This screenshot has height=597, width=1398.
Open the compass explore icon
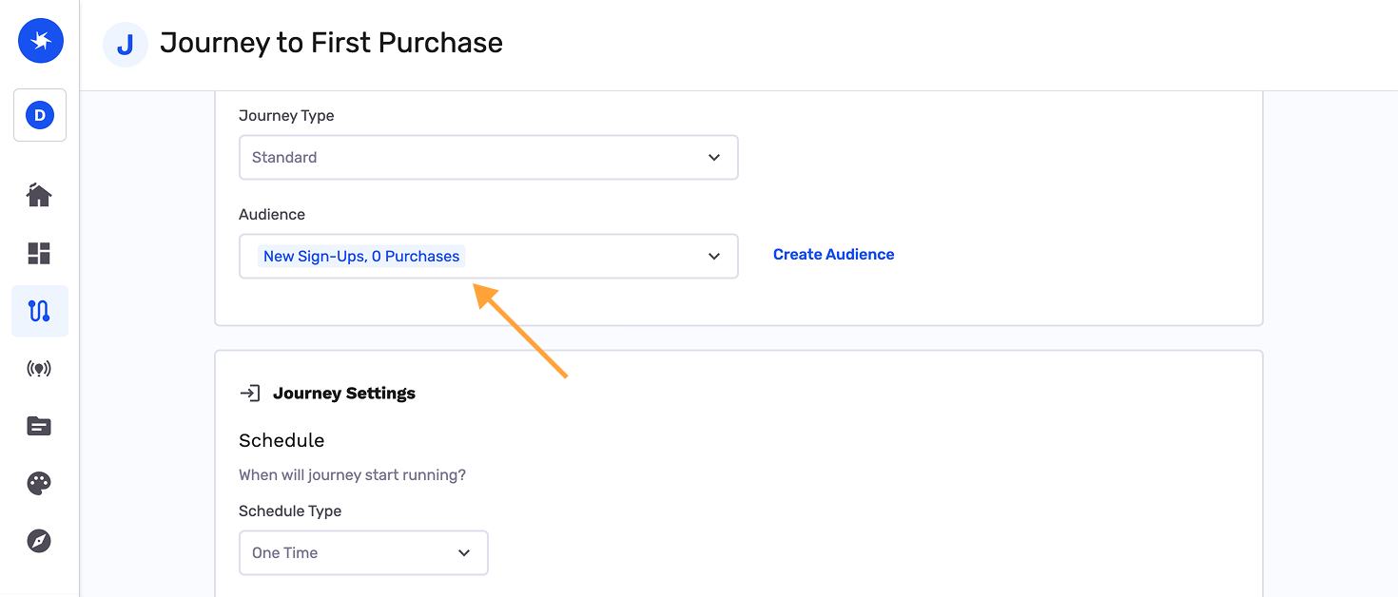click(x=39, y=541)
